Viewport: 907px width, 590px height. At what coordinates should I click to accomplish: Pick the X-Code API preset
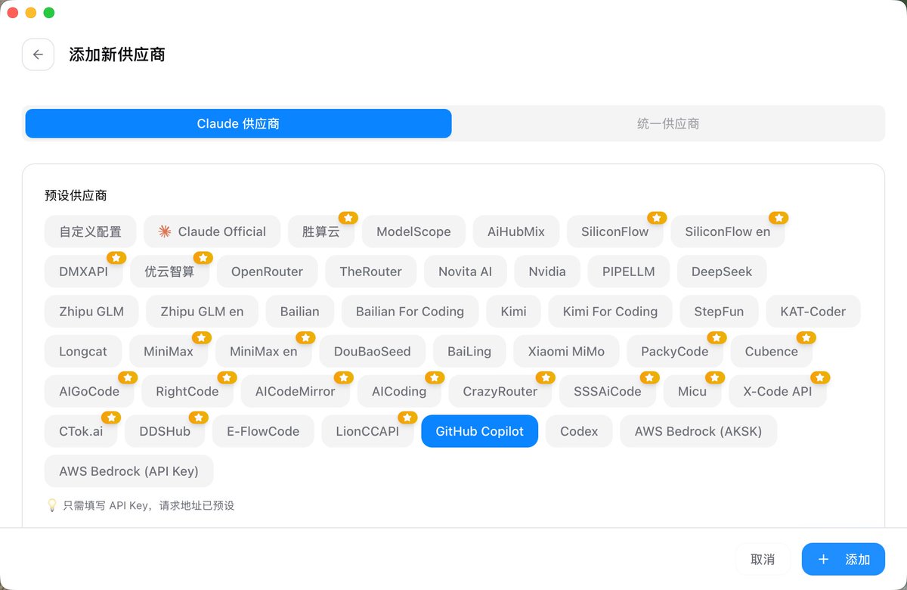(778, 391)
